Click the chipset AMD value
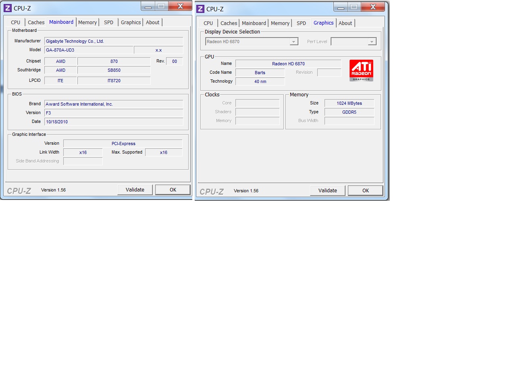Screen dimensions: 516x387 pos(60,61)
